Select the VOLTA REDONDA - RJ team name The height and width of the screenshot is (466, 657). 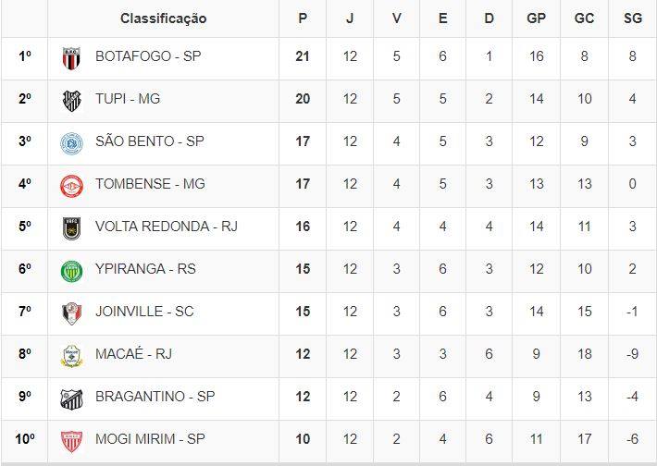pos(167,227)
